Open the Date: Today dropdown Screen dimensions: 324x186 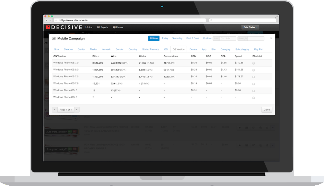coord(250,27)
